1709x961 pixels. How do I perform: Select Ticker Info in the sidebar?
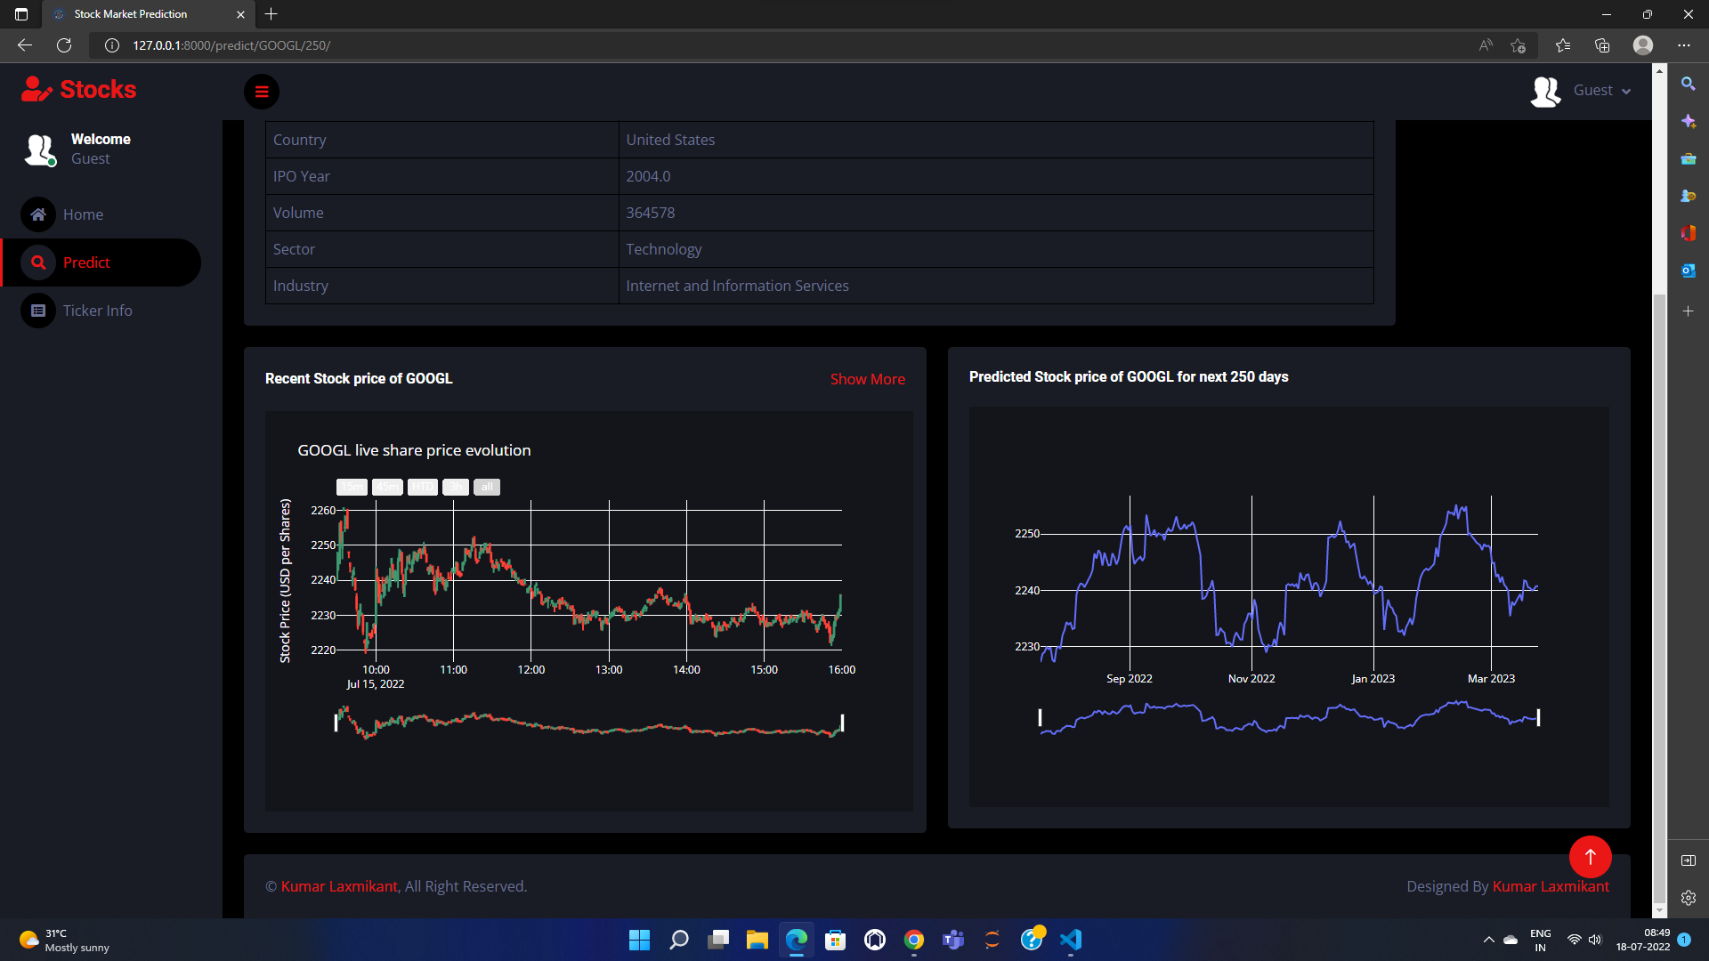[97, 311]
